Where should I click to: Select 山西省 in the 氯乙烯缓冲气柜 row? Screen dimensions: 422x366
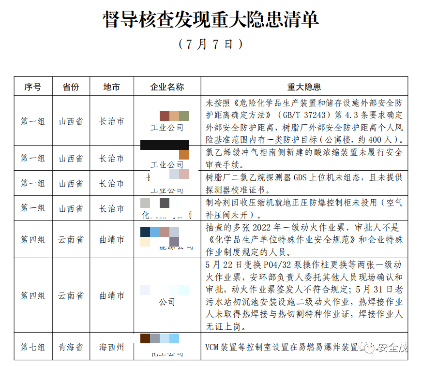[71, 158]
